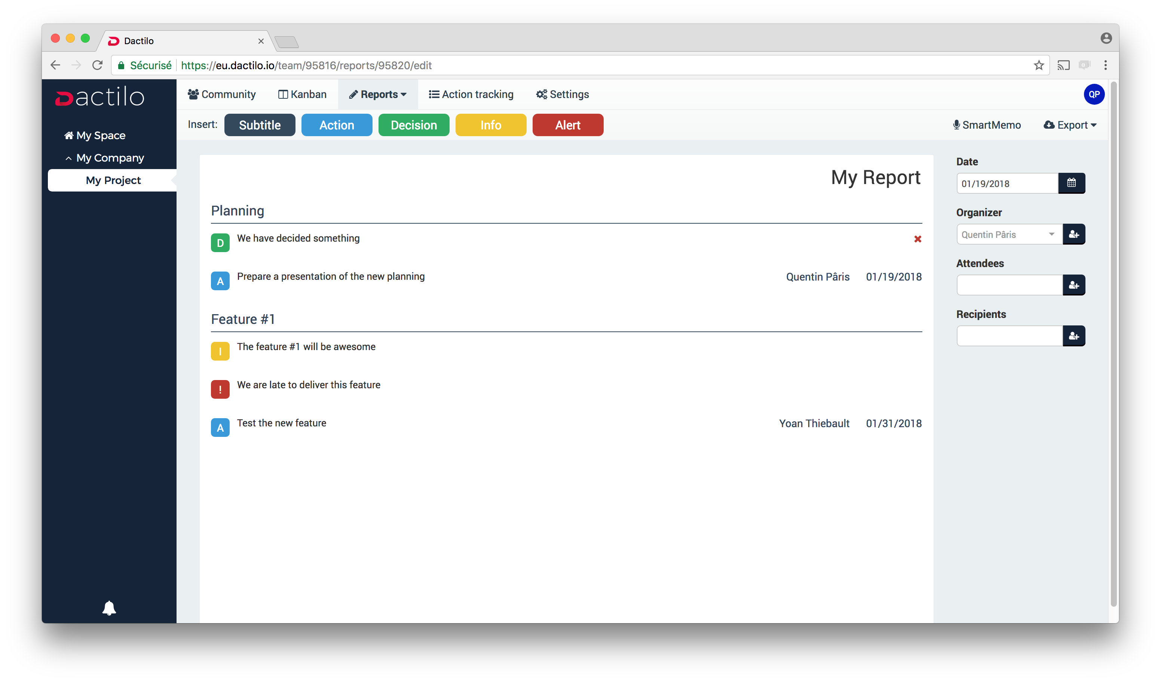Insert a Decision item
The image size is (1161, 683).
413,125
